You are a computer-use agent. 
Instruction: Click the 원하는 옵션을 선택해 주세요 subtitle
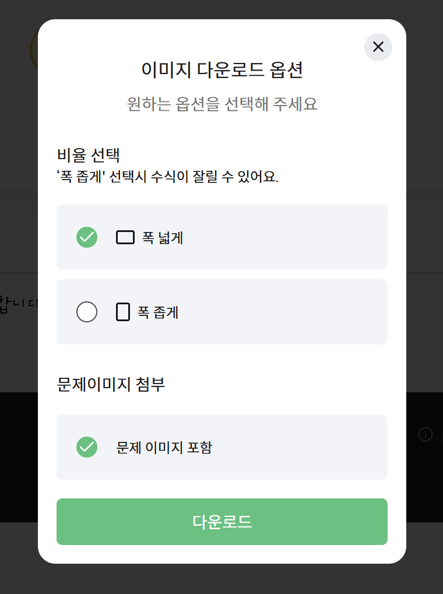pos(222,104)
